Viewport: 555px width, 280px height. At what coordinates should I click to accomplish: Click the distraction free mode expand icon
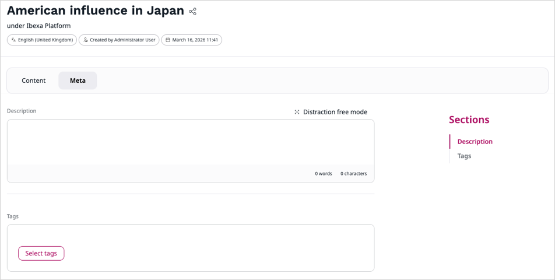click(x=297, y=112)
